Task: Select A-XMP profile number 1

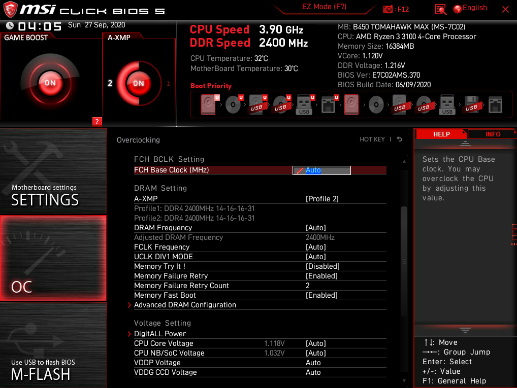Action: click(168, 84)
